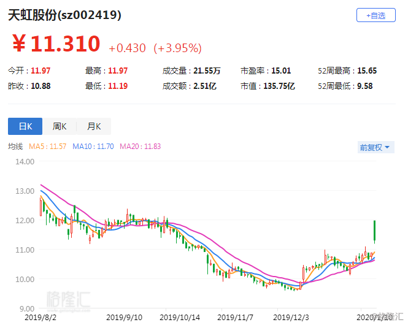Select the MA5 moving average legend
Image resolution: width=408 pixels, height=325 pixels.
(x=47, y=147)
